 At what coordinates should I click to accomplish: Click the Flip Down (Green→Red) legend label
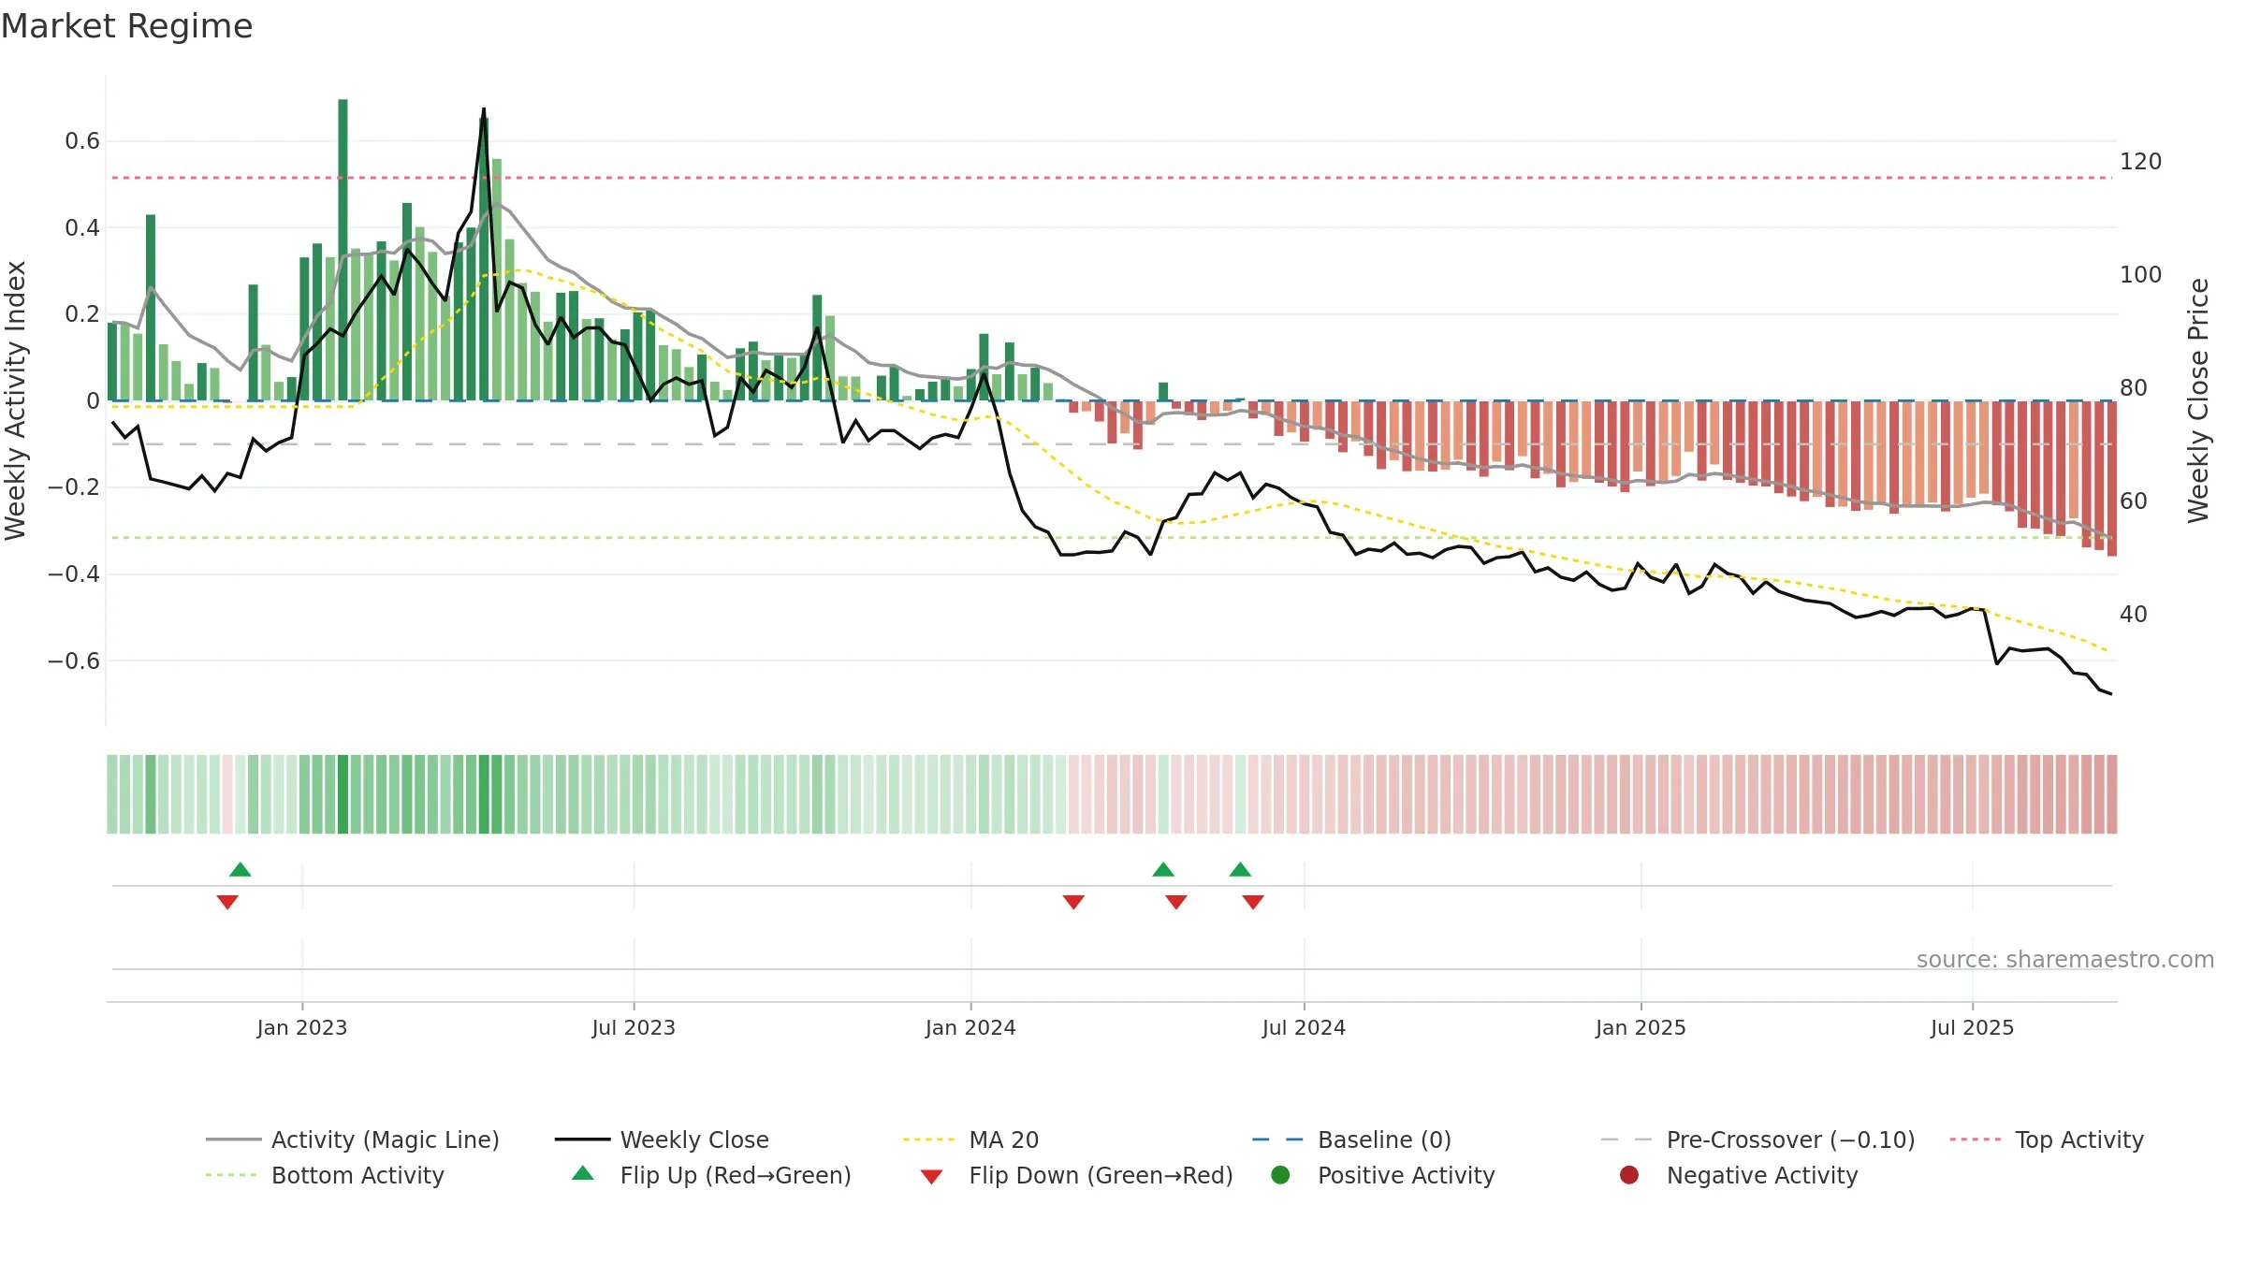tap(1101, 1175)
